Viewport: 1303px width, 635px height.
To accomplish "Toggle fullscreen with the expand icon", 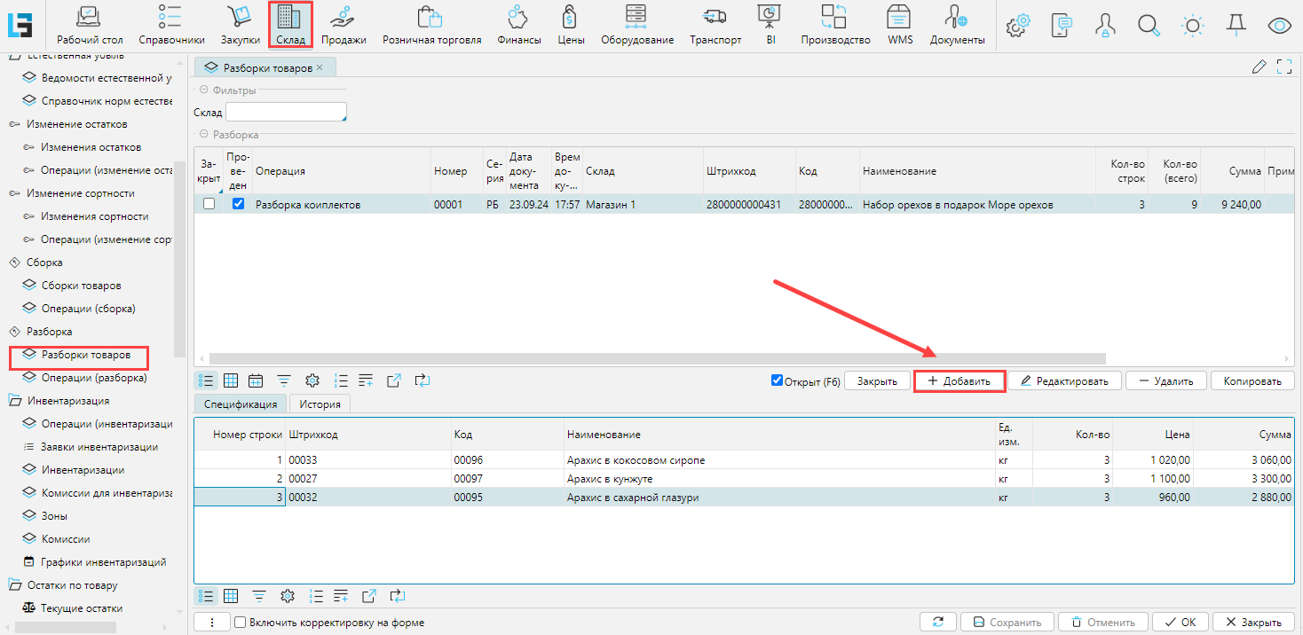I will (x=1283, y=67).
